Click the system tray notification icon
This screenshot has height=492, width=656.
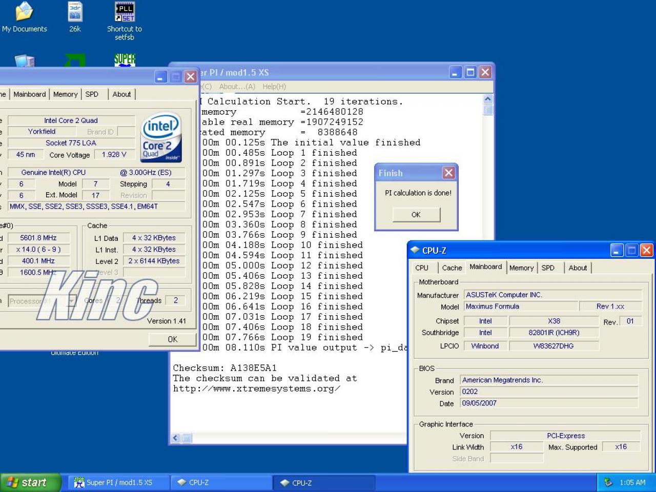[608, 482]
